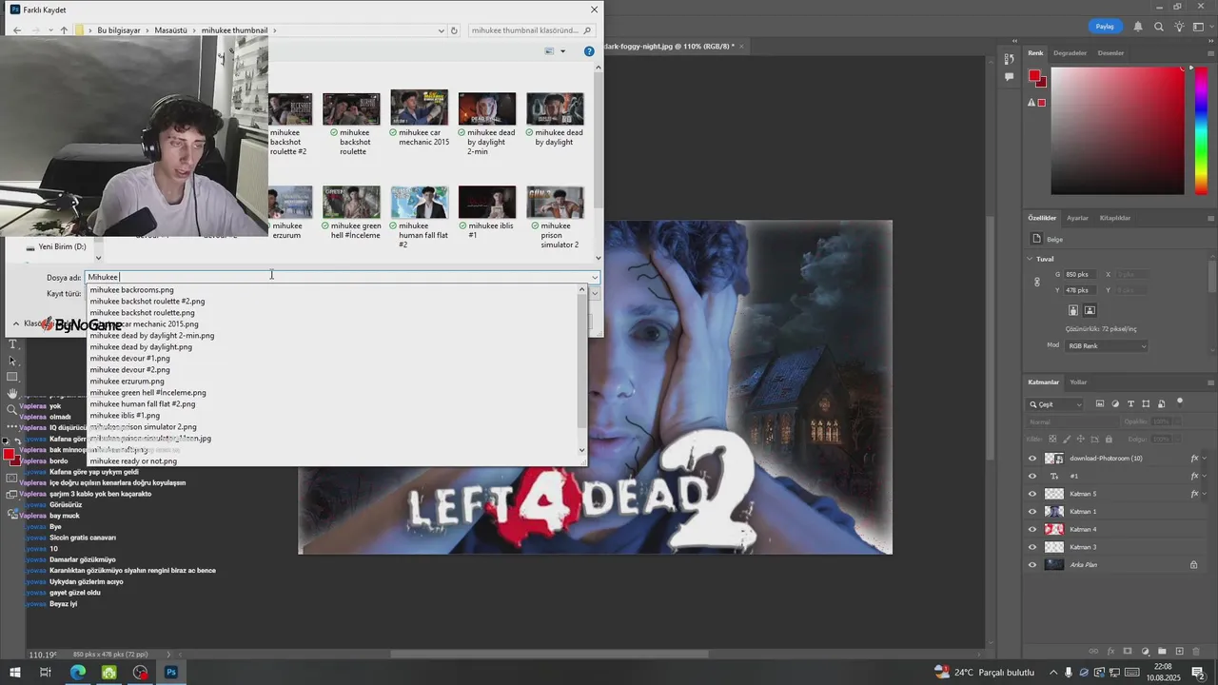This screenshot has height=685, width=1218.
Task: Expand effects of Katman 5 layer
Action: [1207, 494]
